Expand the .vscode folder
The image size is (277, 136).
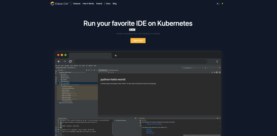[x=60, y=74]
